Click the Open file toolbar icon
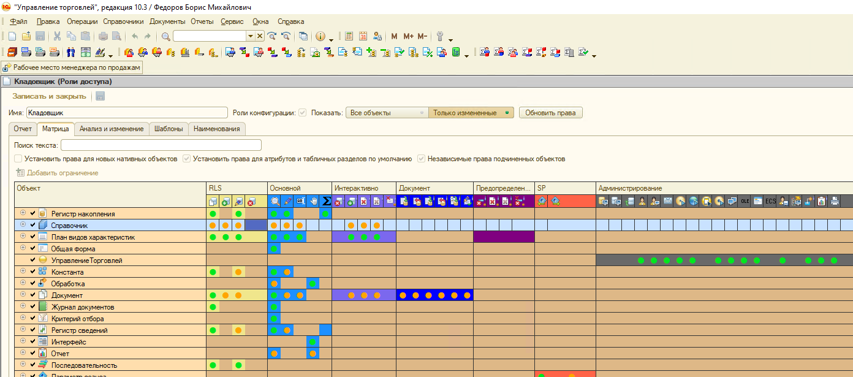This screenshot has height=377, width=853. click(x=27, y=37)
